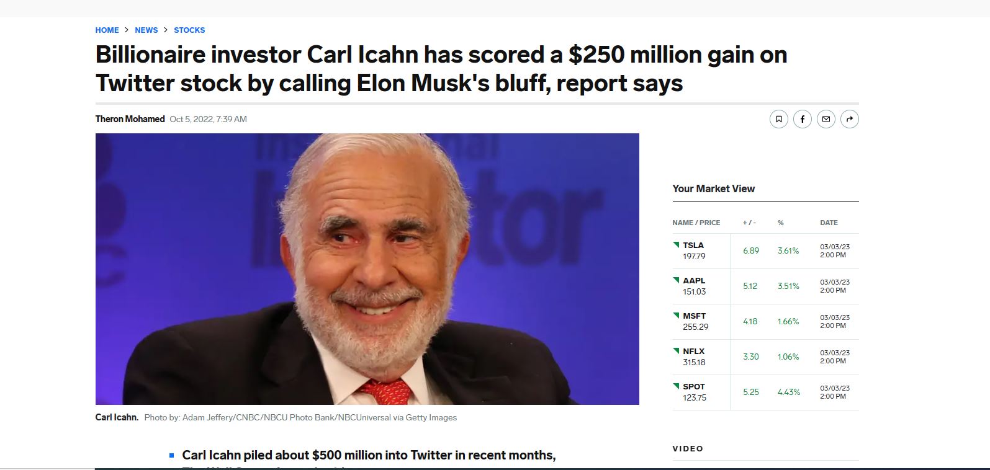990x470 pixels.
Task: Click the Carl Icahn article photo
Action: (x=367, y=269)
